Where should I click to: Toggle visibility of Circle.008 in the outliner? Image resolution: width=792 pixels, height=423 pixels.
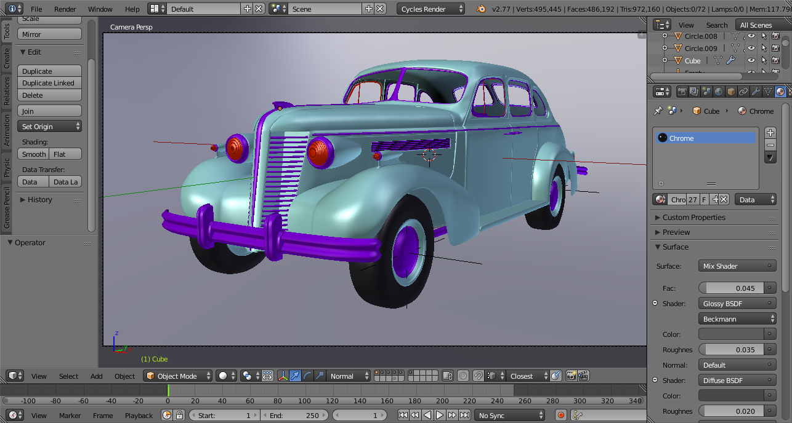751,36
